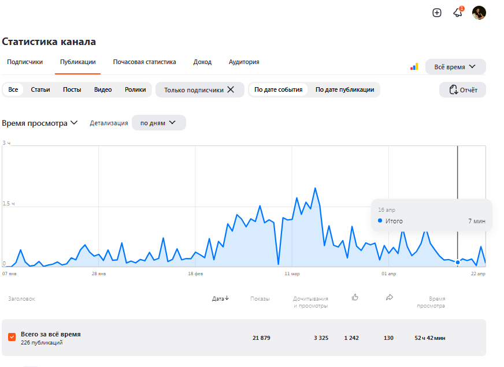Click the '1 242' likes total value
The image size is (504, 367).
(x=351, y=338)
